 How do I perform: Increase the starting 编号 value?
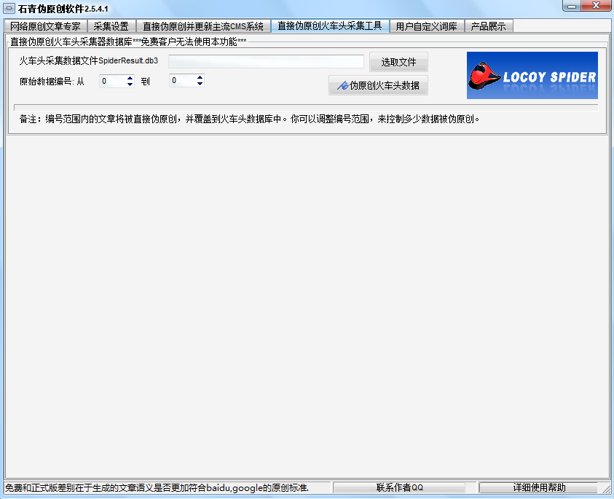coord(130,78)
